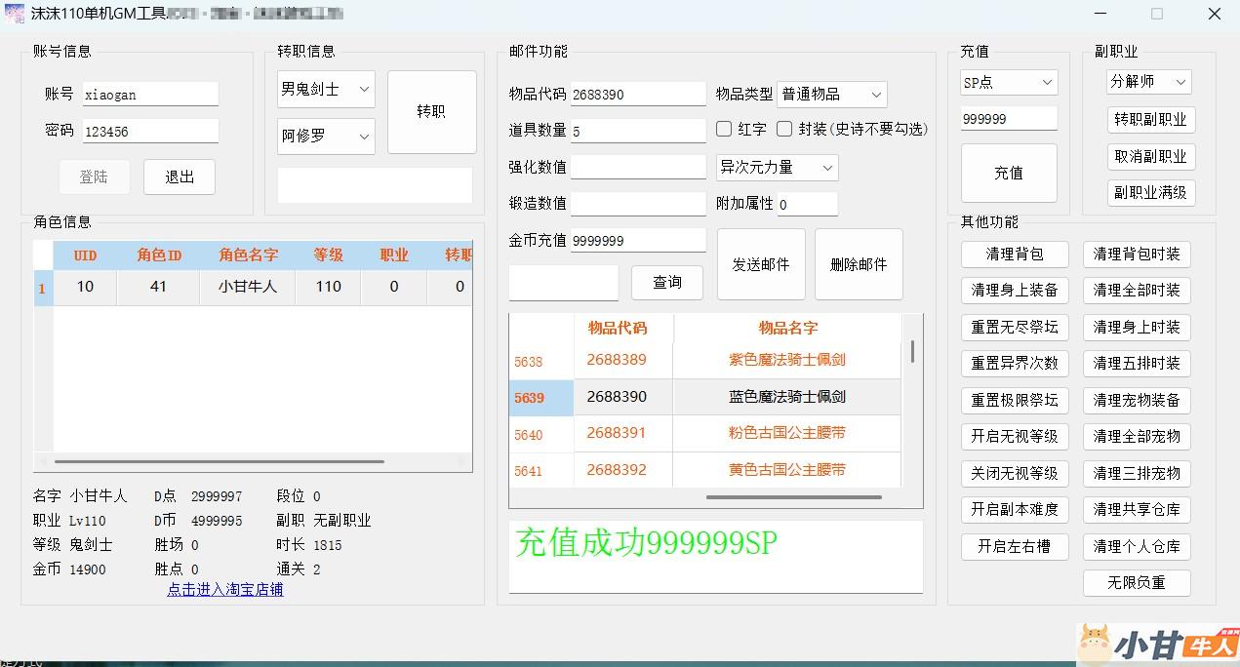This screenshot has height=667, width=1240.
Task: Click the character table horizontal scrollbar
Action: (219, 461)
